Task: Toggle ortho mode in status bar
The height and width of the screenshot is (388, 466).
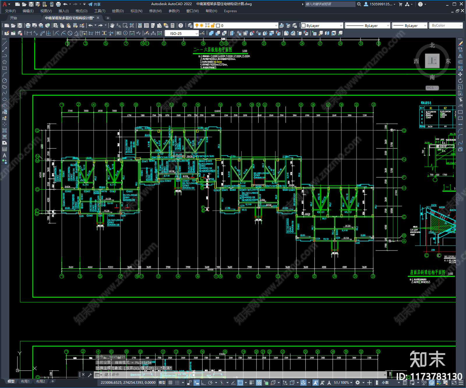Action: click(x=203, y=382)
